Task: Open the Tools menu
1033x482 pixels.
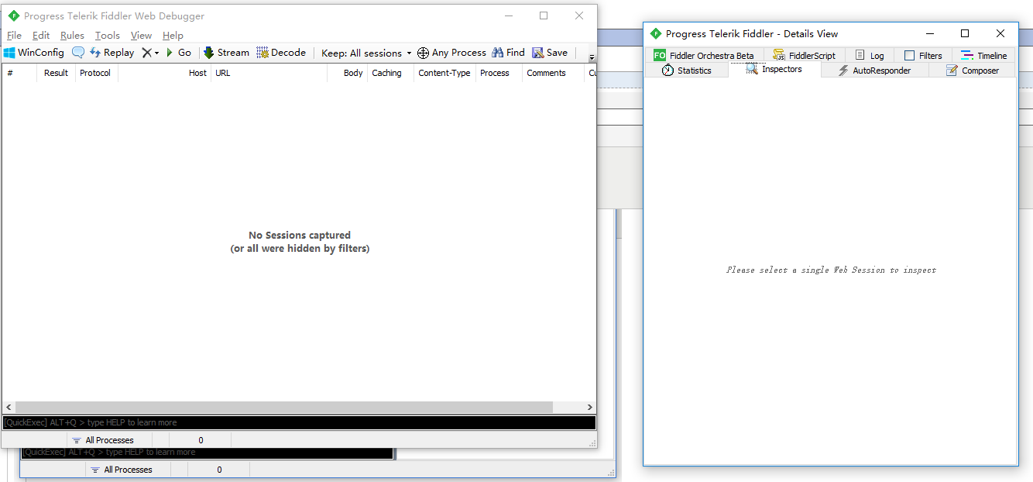Action: point(108,36)
